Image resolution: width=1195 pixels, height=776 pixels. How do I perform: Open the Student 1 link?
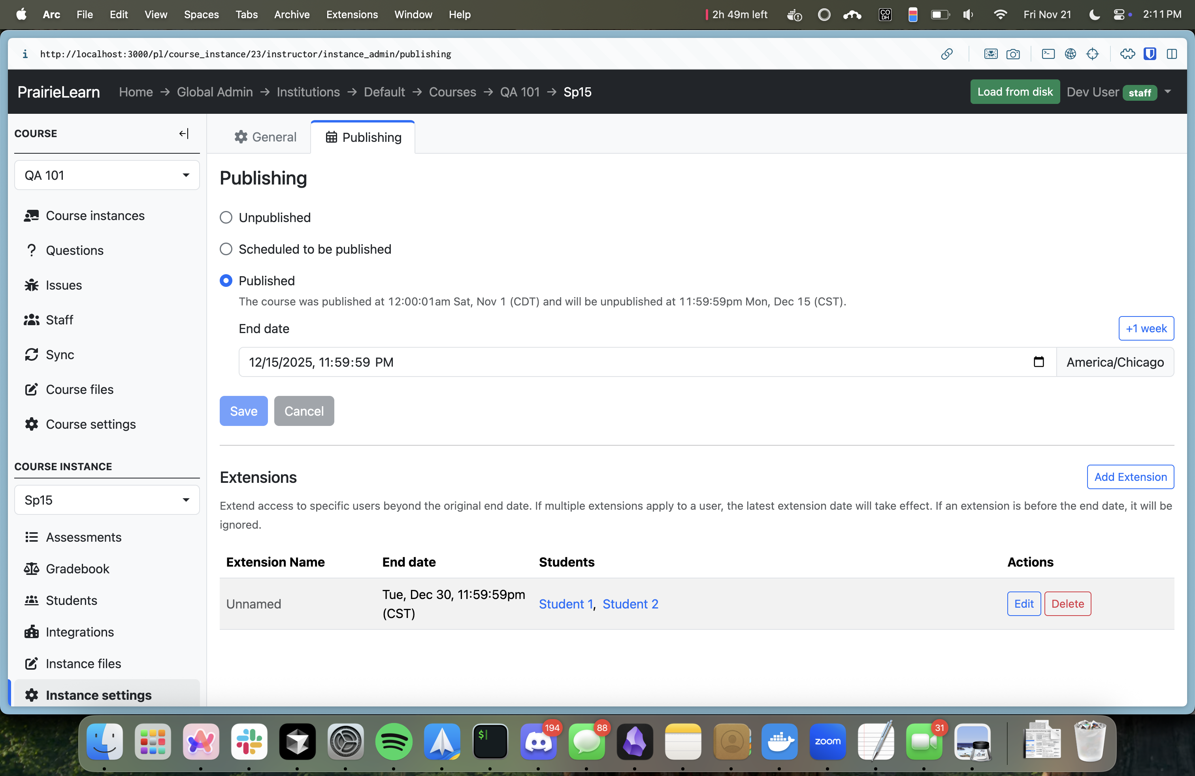point(566,604)
